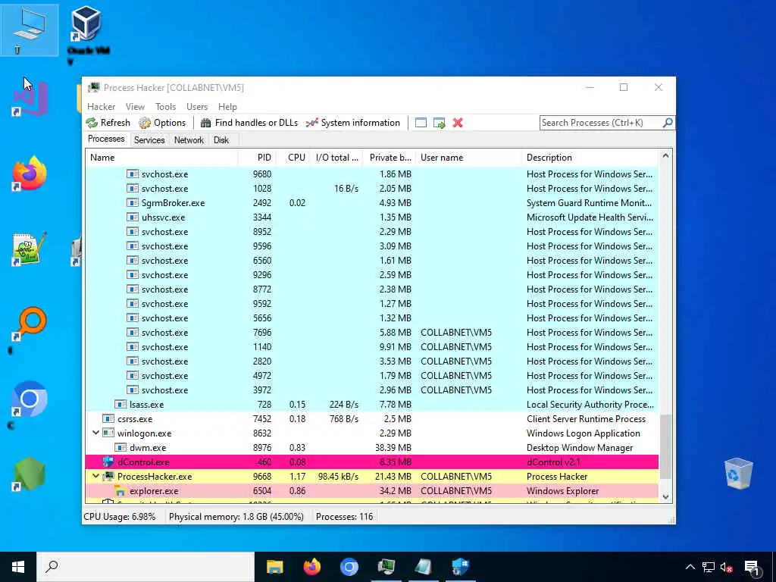The image size is (776, 582).
Task: Open the Users menu
Action: (197, 107)
